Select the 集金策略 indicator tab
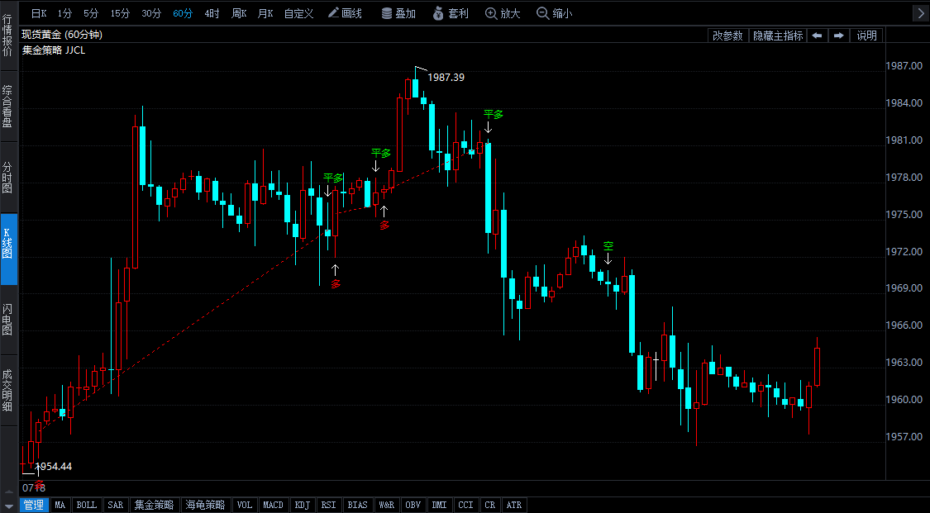This screenshot has height=513, width=930. click(x=155, y=505)
